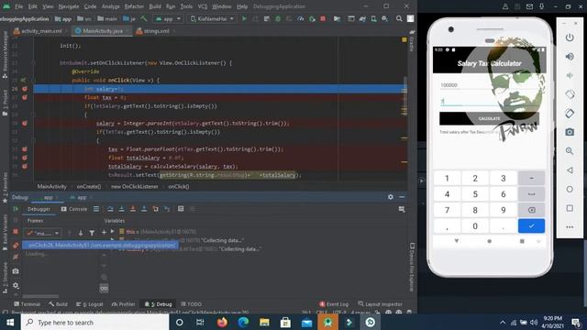Click the Make Project hammer icon
This screenshot has width=587, height=330.
tap(144, 18)
